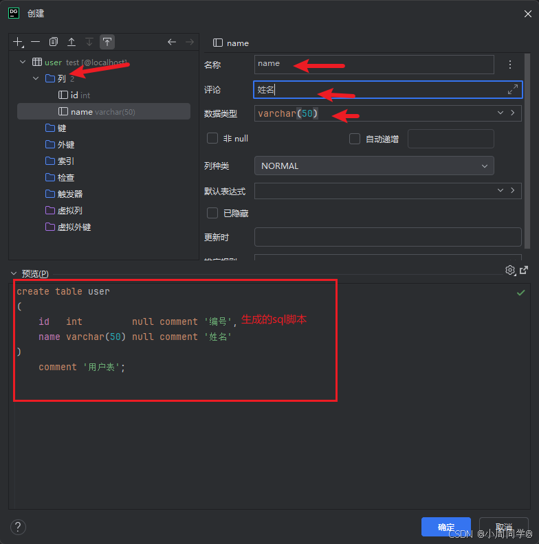Enable the 非 null checkbox
Viewport: 539px width, 544px height.
(x=212, y=138)
